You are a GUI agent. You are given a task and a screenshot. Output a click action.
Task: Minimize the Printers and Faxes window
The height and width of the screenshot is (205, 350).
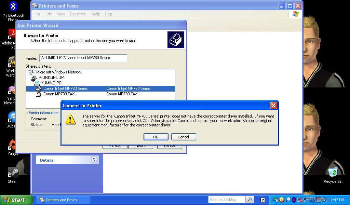pos(282,5)
